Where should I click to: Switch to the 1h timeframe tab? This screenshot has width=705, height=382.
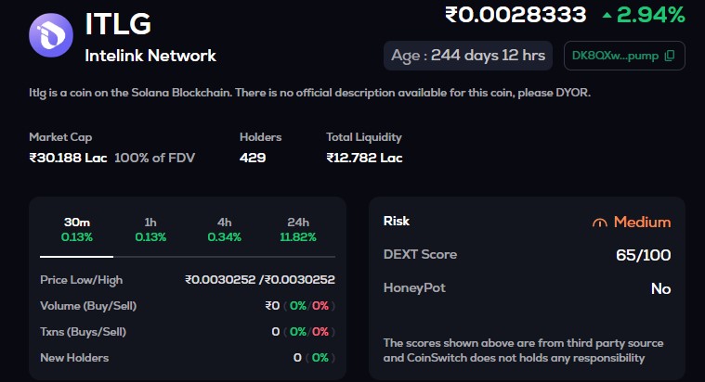pos(150,229)
